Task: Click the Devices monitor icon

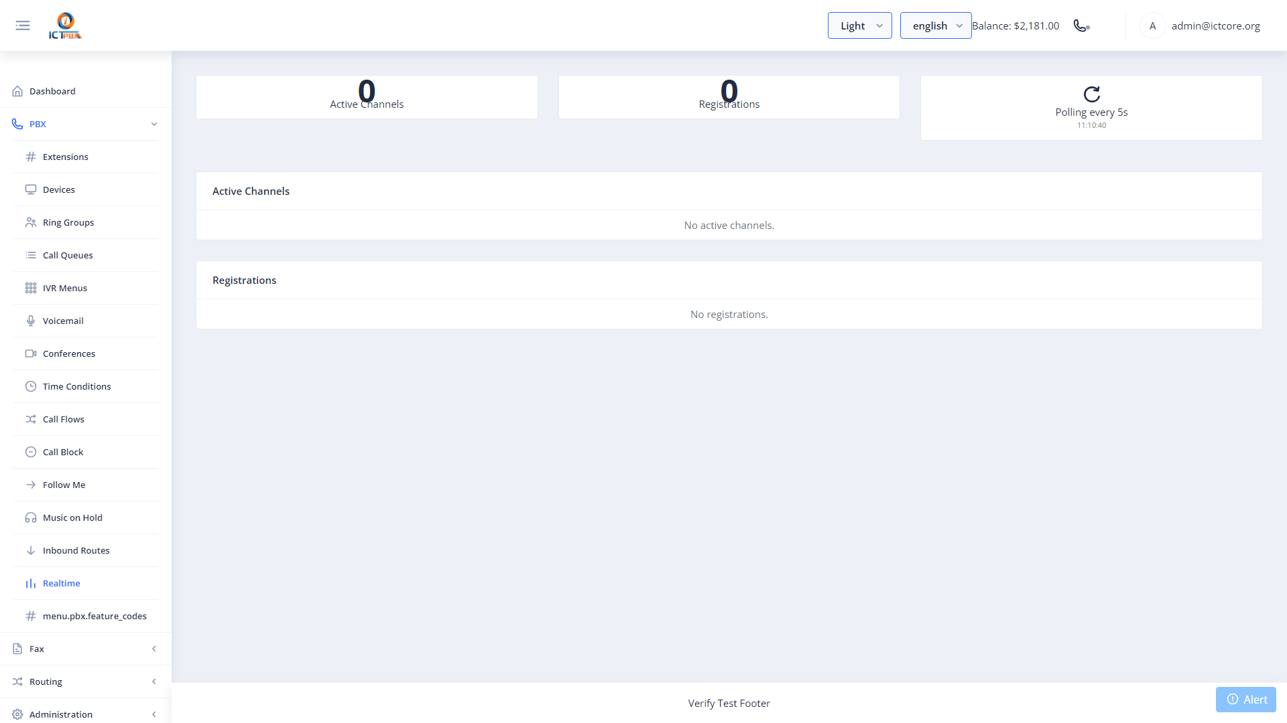Action: [31, 189]
